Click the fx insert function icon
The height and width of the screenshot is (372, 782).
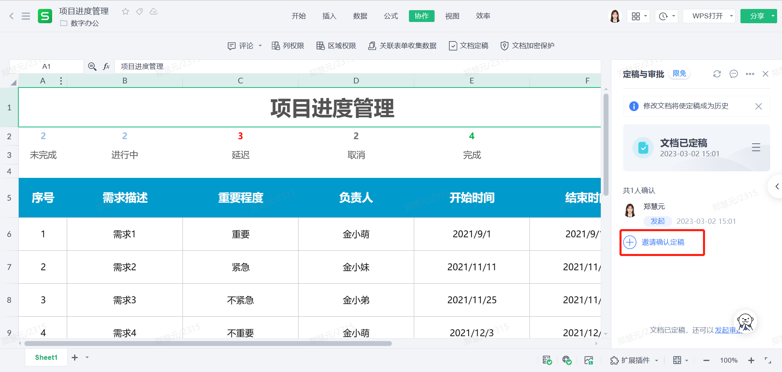[x=106, y=66]
